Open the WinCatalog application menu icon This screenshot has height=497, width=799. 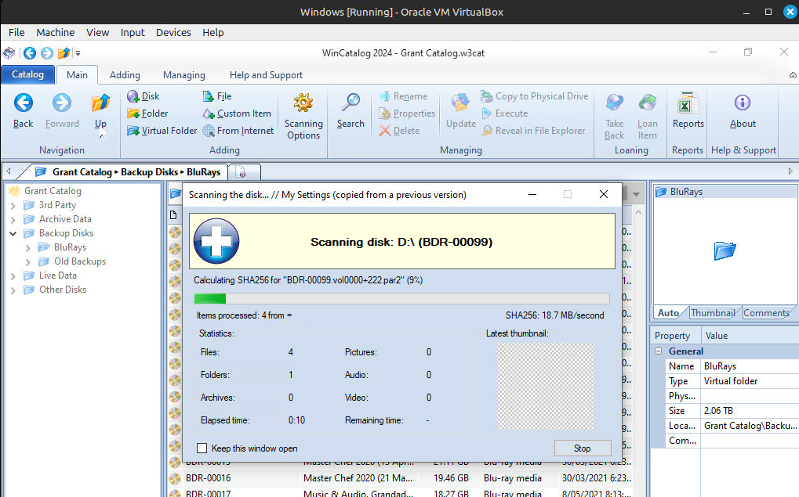click(9, 53)
